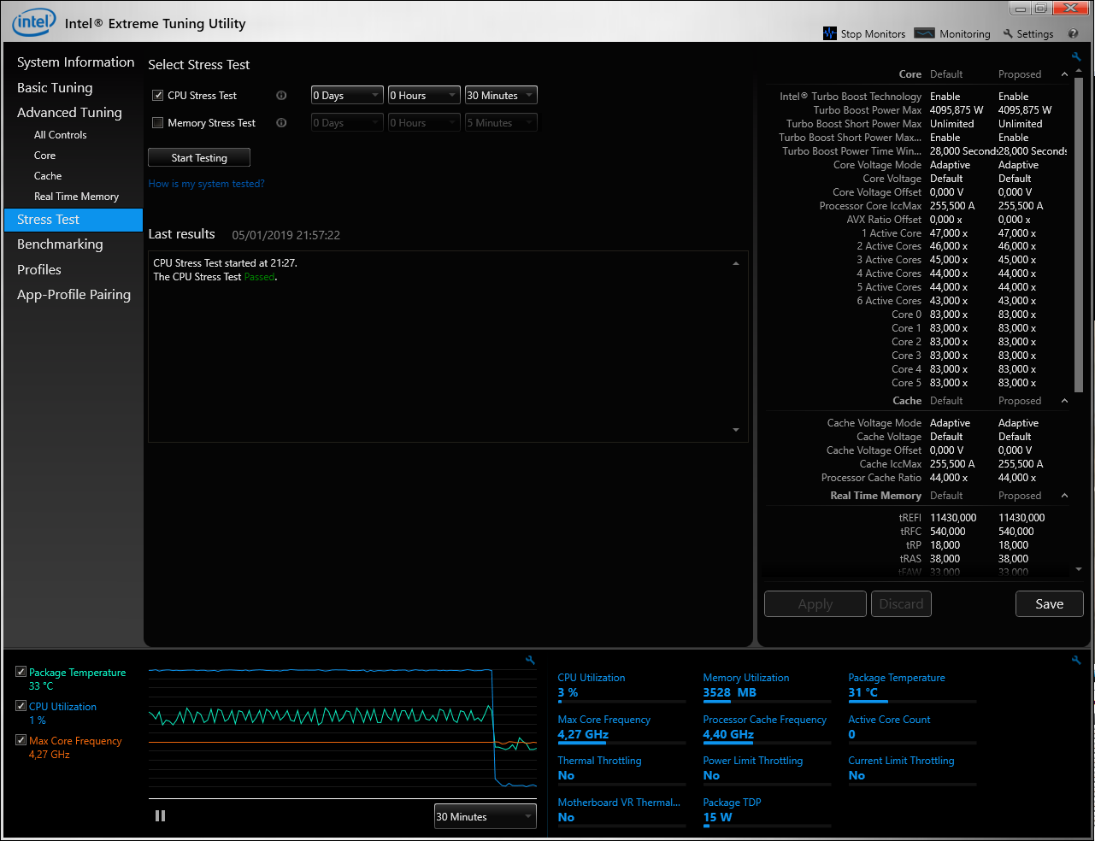Image resolution: width=1095 pixels, height=841 pixels.
Task: Open the CPU test 0 Hours dropdown
Action: coord(424,96)
